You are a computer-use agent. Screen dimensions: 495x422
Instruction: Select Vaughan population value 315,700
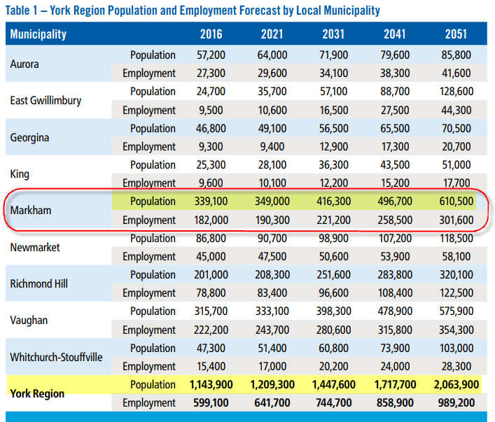211,311
